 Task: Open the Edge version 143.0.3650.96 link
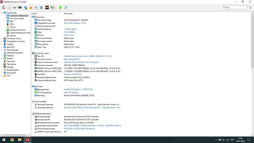(x=69, y=32)
